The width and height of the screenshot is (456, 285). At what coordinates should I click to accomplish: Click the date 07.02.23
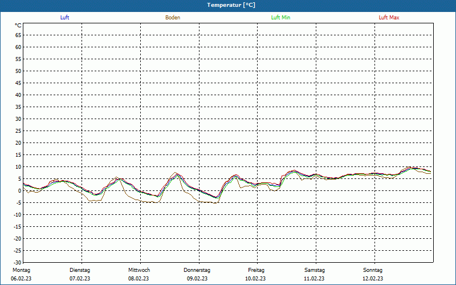point(80,279)
